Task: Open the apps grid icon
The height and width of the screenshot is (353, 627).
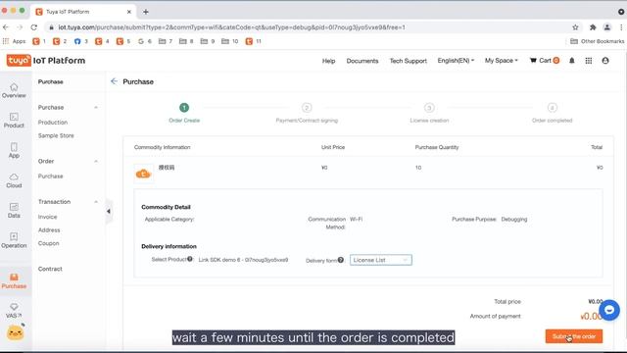Action: (589, 61)
